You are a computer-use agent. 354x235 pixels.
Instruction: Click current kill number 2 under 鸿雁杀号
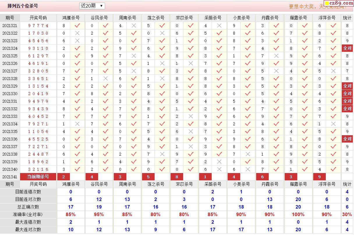64,177
